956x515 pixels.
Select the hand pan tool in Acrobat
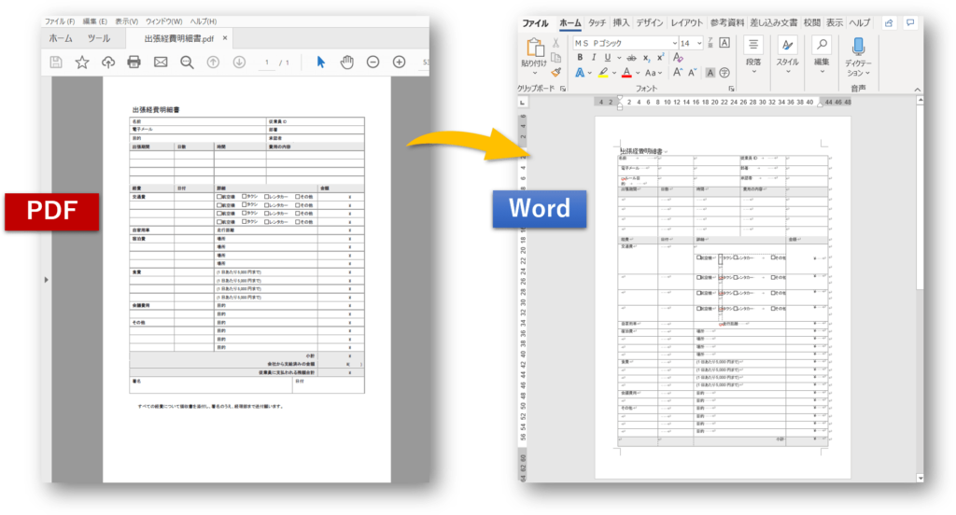(346, 63)
